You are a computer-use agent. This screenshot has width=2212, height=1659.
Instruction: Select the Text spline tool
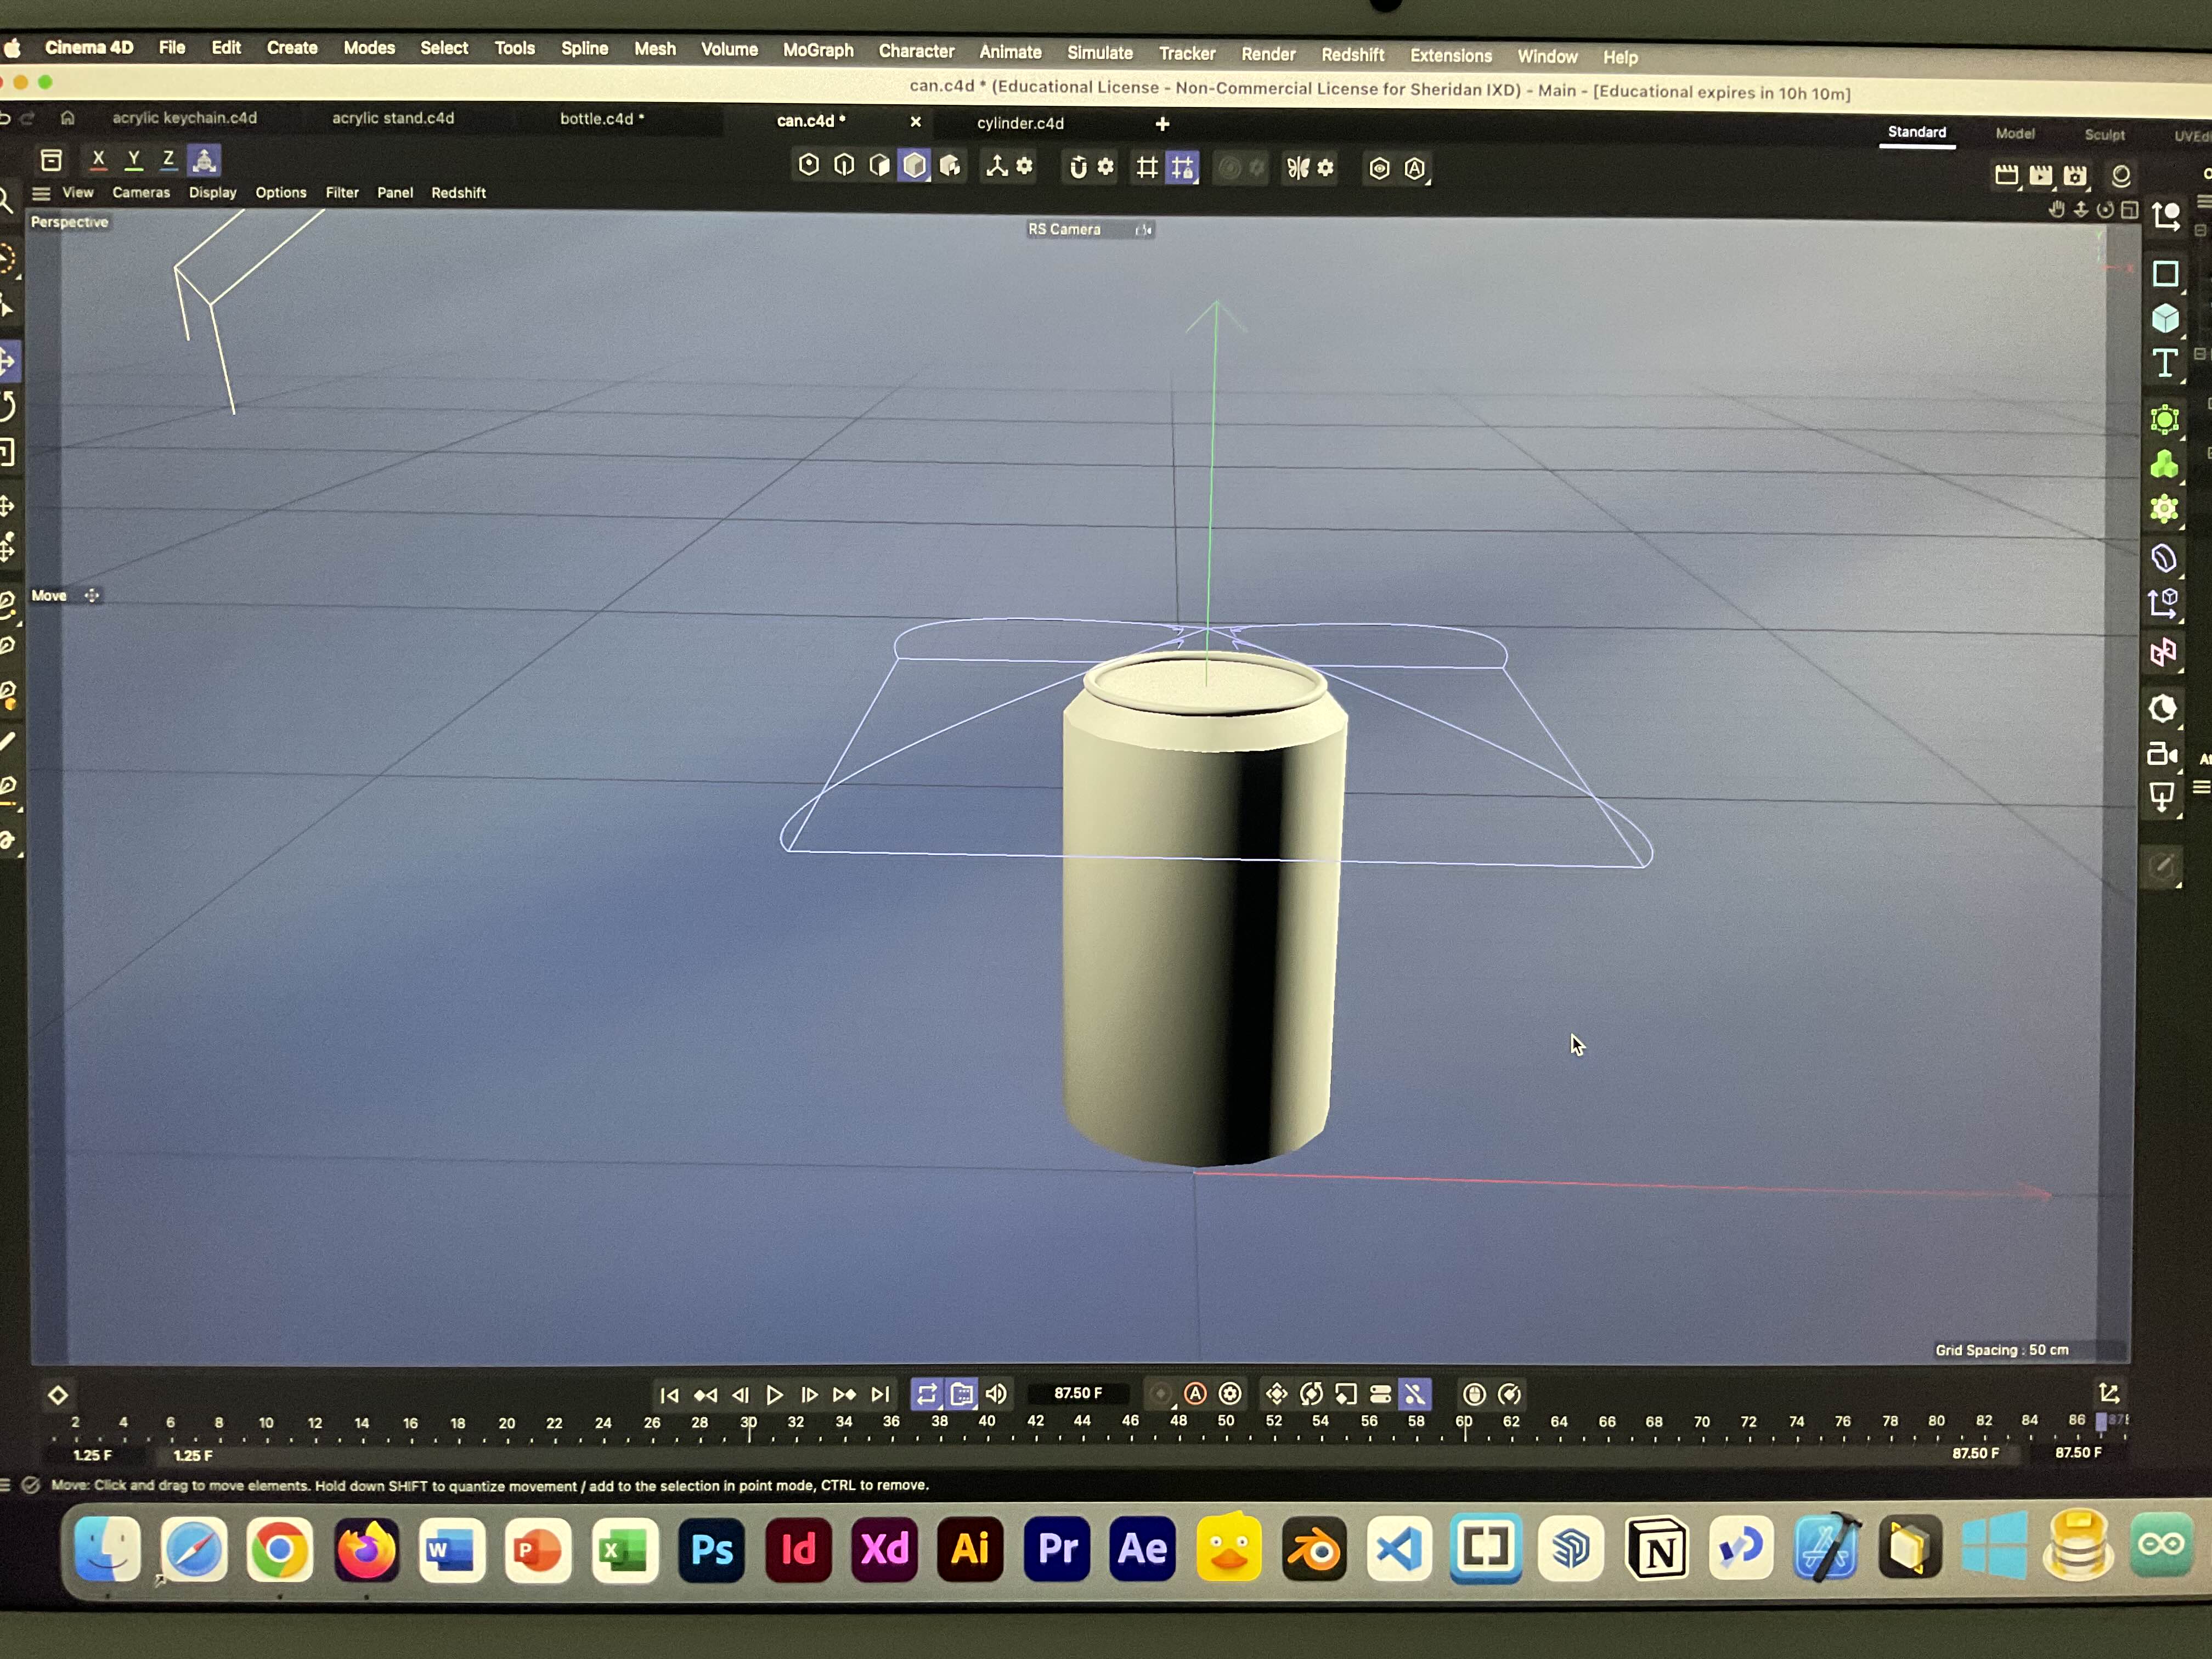(x=2165, y=364)
